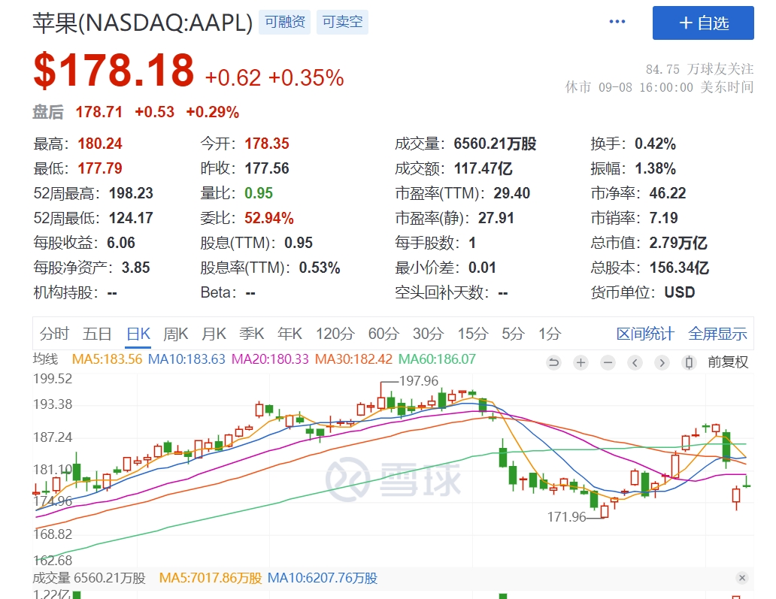Screen dimensions: 776x599
Task: Click the 最低 value 177.79
Action: point(100,168)
